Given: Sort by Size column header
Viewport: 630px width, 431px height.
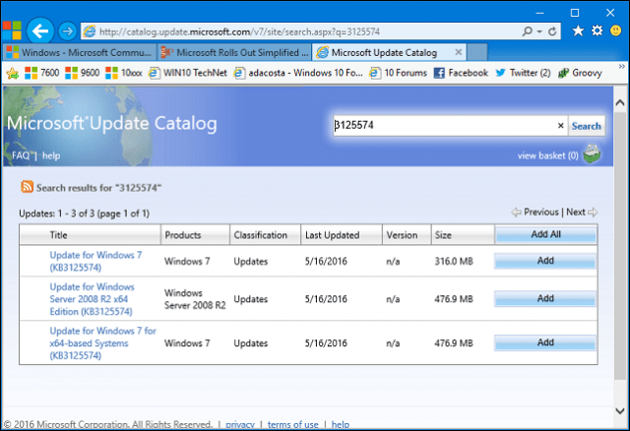Looking at the screenshot, I should pyautogui.click(x=443, y=235).
